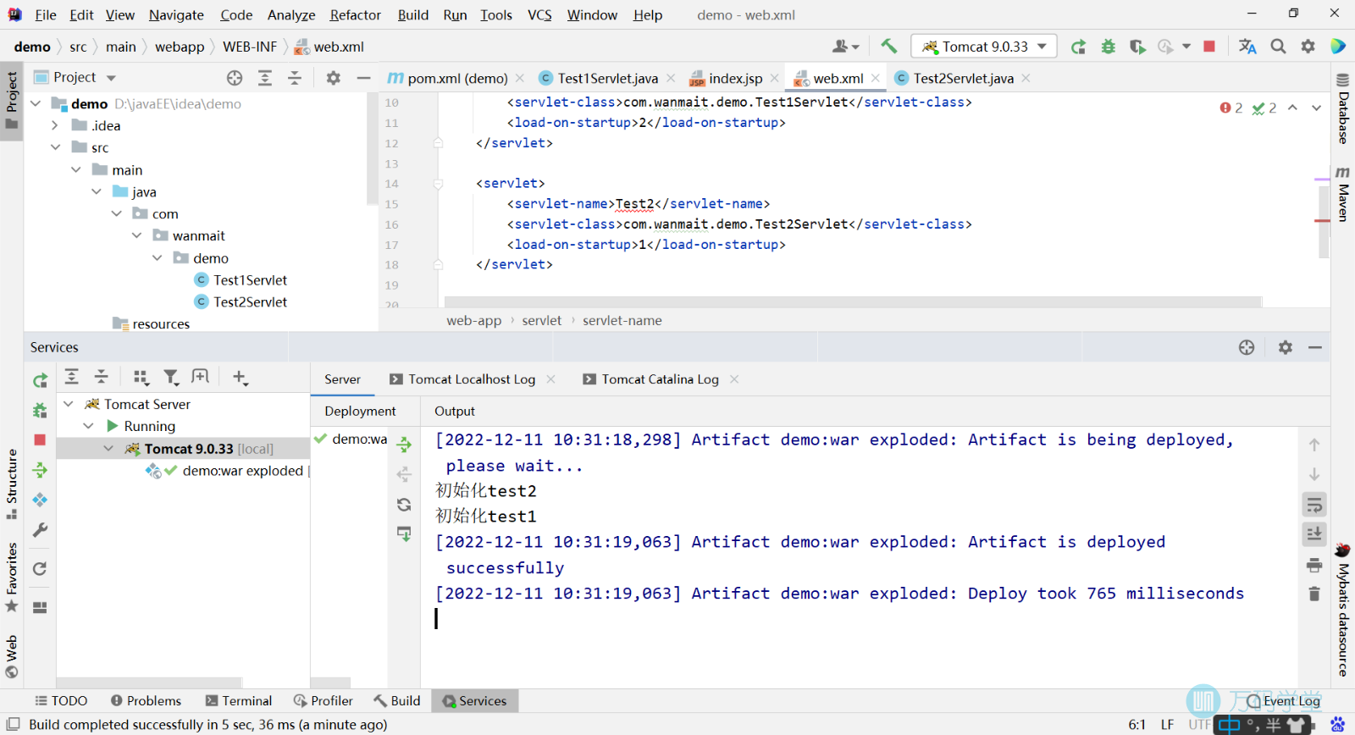This screenshot has height=735, width=1355.
Task: Print the console output icon
Action: [x=1314, y=565]
